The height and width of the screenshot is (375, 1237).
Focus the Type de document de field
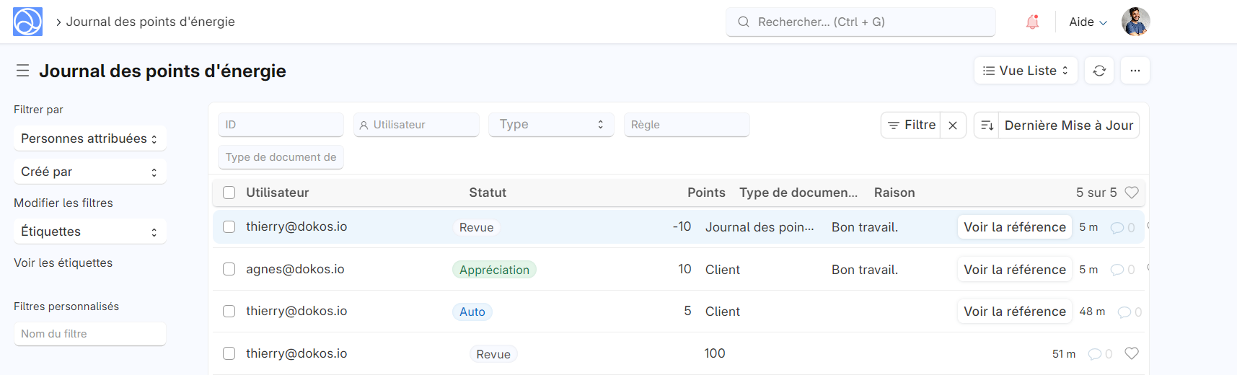(x=281, y=157)
